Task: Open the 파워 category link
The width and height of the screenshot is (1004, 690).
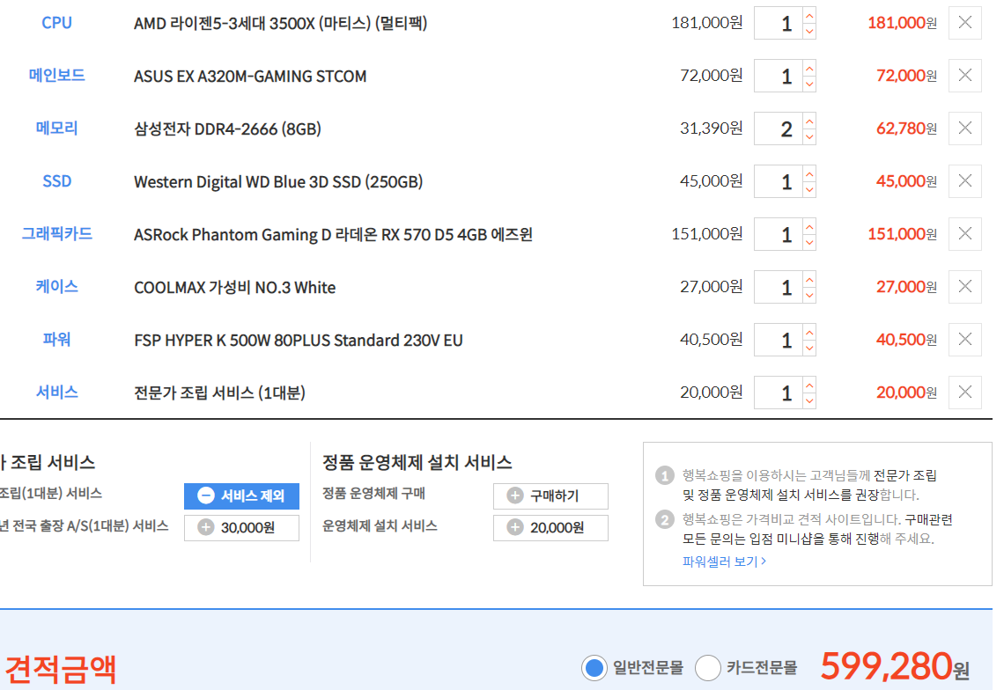Action: click(x=57, y=339)
